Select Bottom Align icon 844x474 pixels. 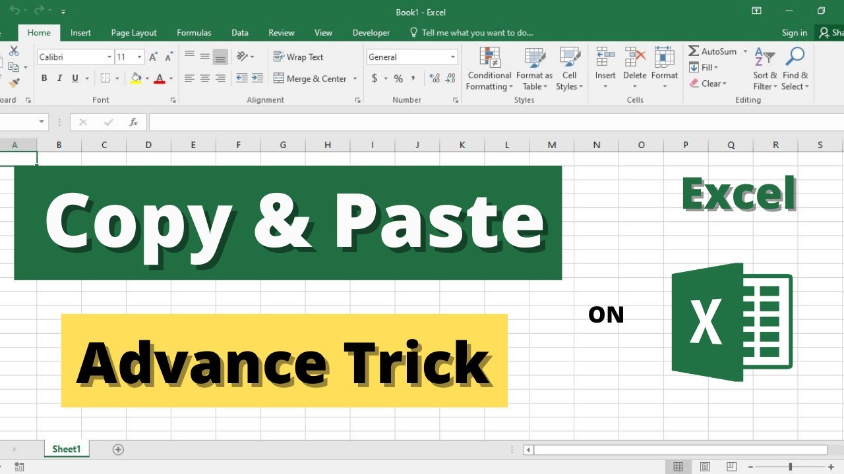pos(220,57)
